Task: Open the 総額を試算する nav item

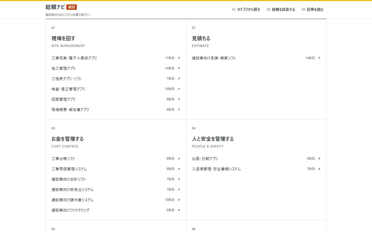Action: pyautogui.click(x=281, y=10)
